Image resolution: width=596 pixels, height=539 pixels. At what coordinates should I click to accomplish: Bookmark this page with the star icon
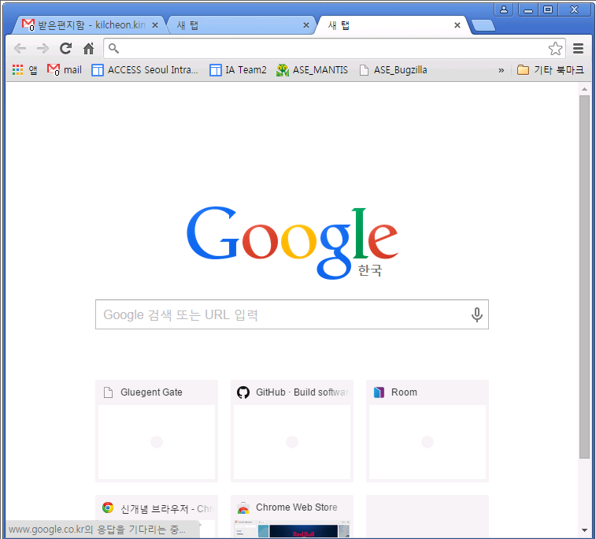555,48
